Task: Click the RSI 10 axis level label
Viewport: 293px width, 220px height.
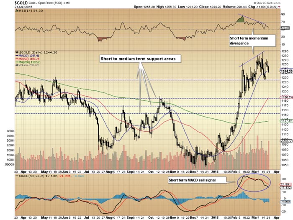Action: click(283, 44)
